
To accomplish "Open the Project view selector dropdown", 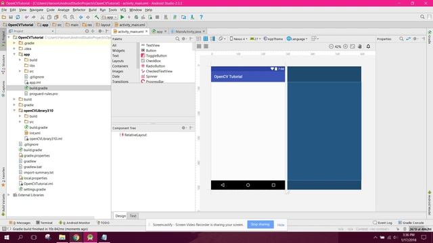I will point(32,31).
